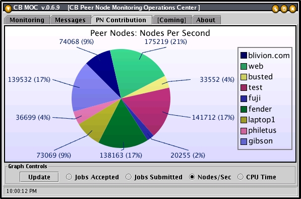This screenshot has height=199, width=301.
Task: Click the web legend label
Action: click(x=256, y=66)
